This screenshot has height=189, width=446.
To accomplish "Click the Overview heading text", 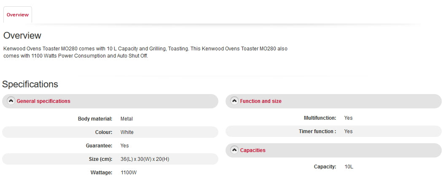I will point(22,36).
